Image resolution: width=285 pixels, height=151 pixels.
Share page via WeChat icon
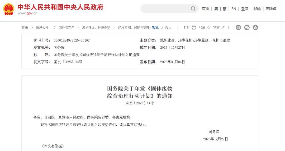pyautogui.click(x=247, y=28)
